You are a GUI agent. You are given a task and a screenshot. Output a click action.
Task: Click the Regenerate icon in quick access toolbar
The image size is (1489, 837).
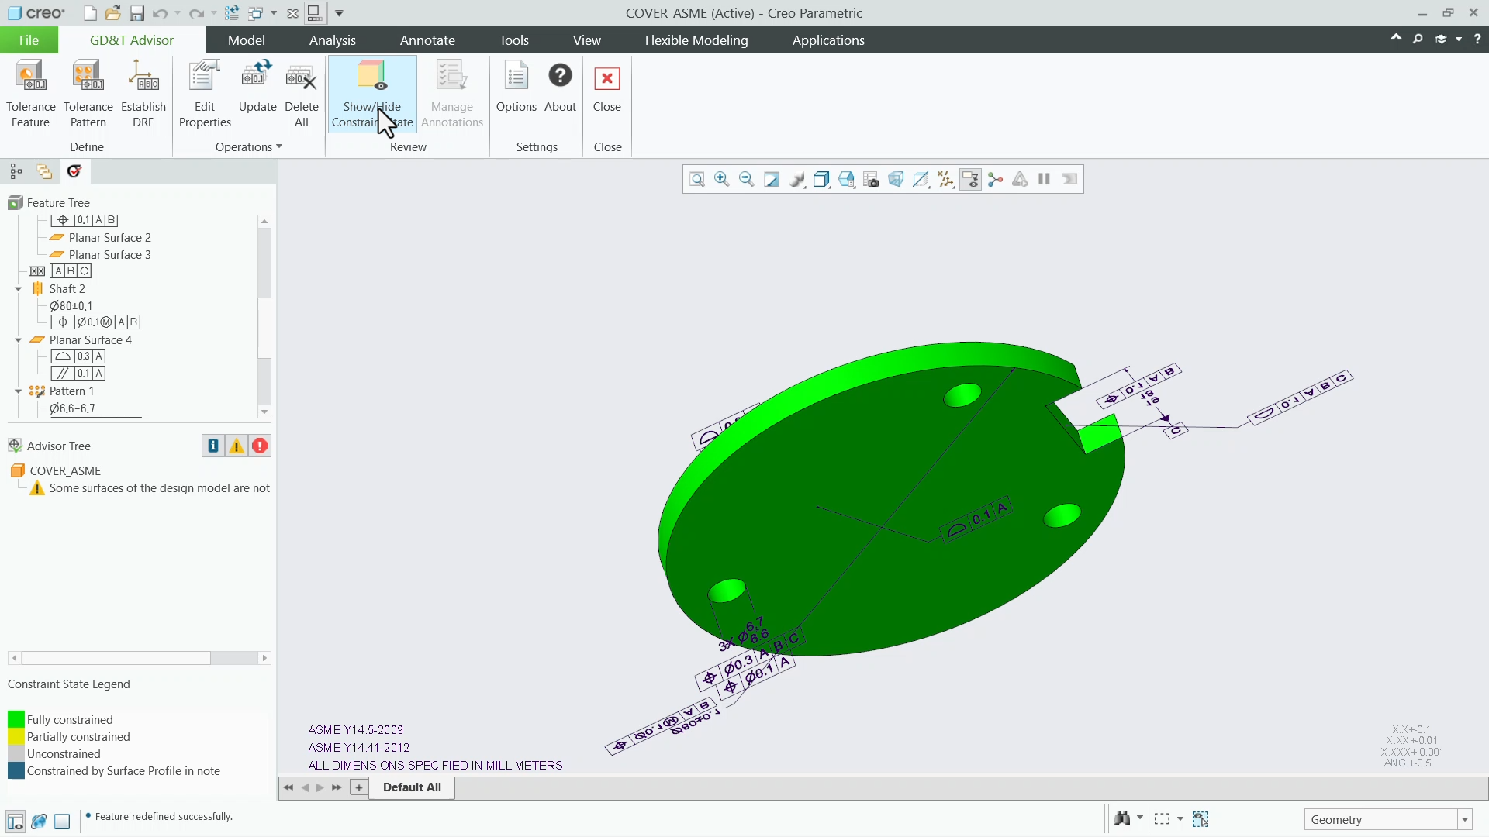(231, 13)
